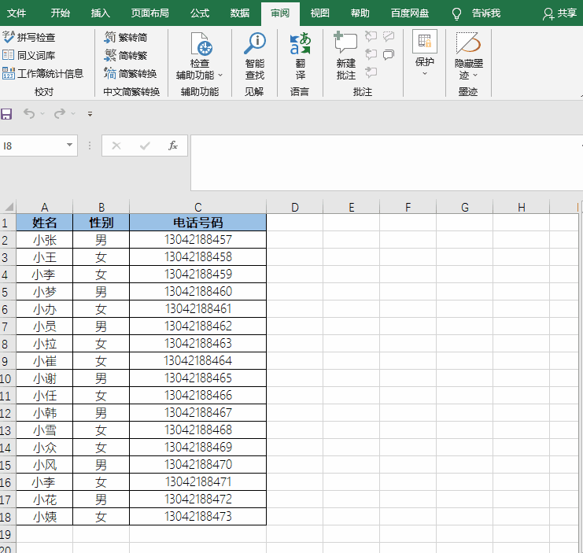This screenshot has height=553, width=583.
Task: Open the 文件 file tab
Action: (17, 13)
